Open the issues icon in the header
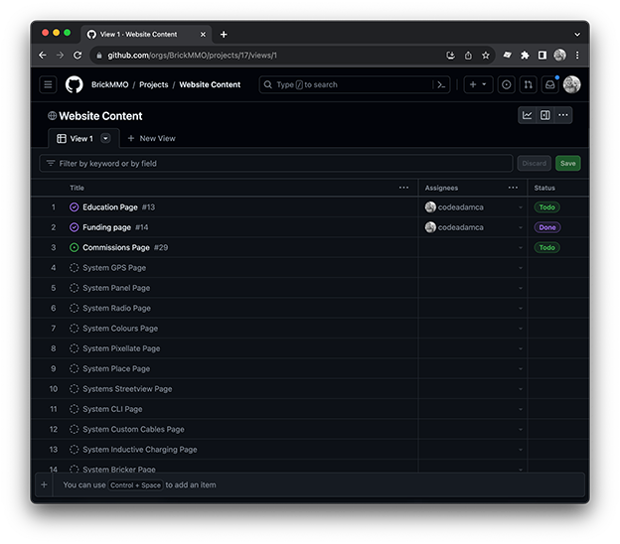Screen dimensions: 620x544 coord(507,84)
